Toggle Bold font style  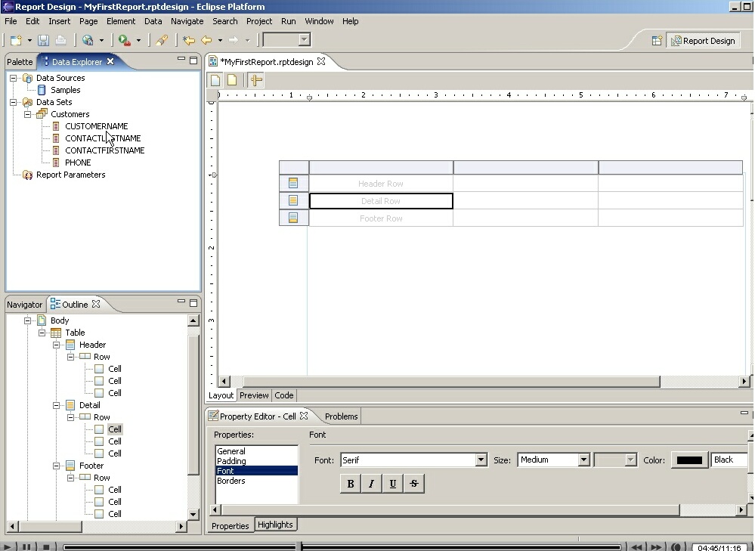pyautogui.click(x=351, y=484)
